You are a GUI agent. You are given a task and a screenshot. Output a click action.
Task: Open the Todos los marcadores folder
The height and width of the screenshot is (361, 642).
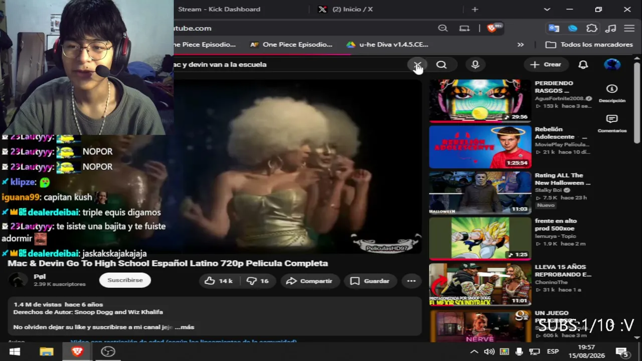589,45
